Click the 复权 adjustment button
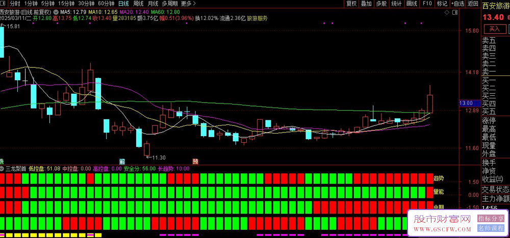Screen dimensions: 510x238 (x=351, y=4)
